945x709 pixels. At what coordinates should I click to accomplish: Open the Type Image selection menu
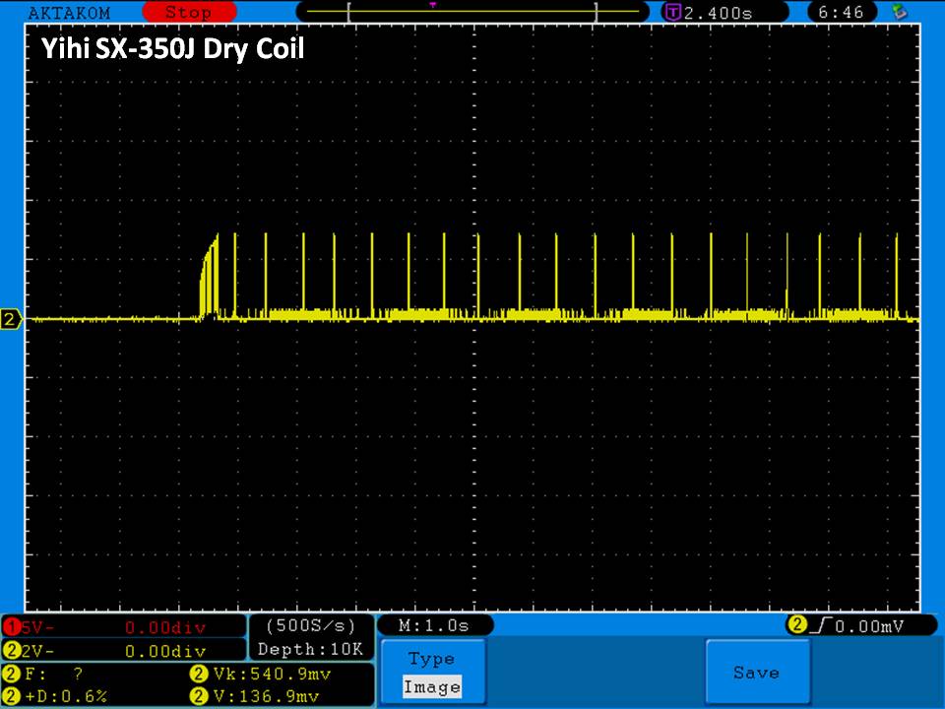[x=431, y=673]
